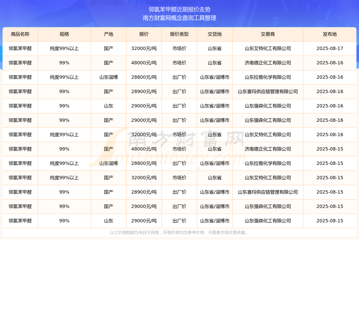
Task: Click the 规格 column header
Action: (x=64, y=34)
